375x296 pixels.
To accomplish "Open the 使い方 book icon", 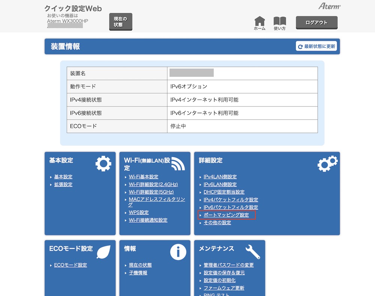I will tap(279, 22).
